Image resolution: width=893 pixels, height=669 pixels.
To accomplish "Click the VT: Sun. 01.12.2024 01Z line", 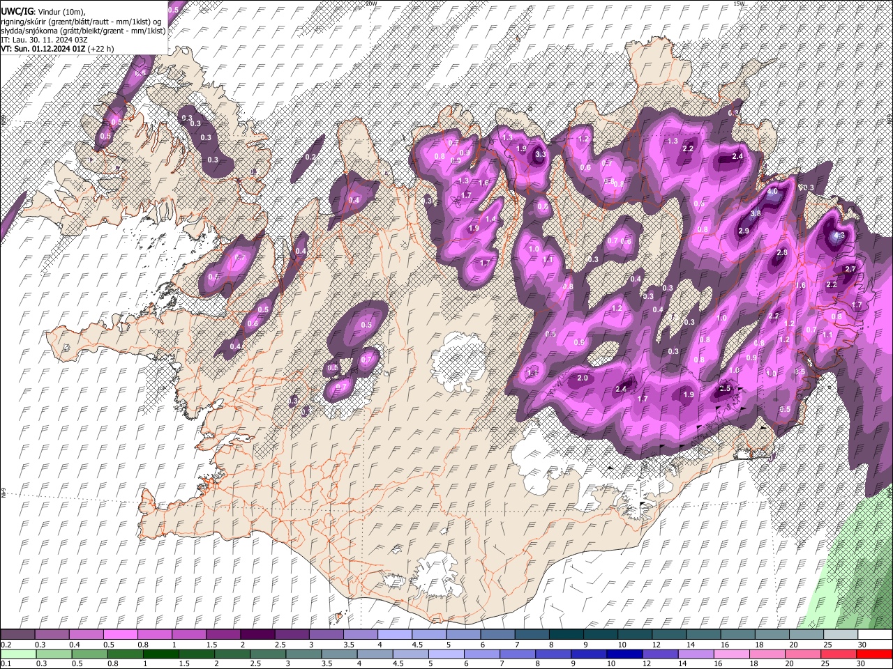I will click(x=57, y=49).
